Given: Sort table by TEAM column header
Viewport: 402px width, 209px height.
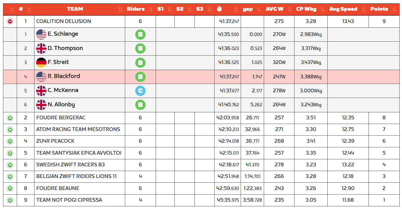Looking at the screenshot, I should (x=75, y=9).
